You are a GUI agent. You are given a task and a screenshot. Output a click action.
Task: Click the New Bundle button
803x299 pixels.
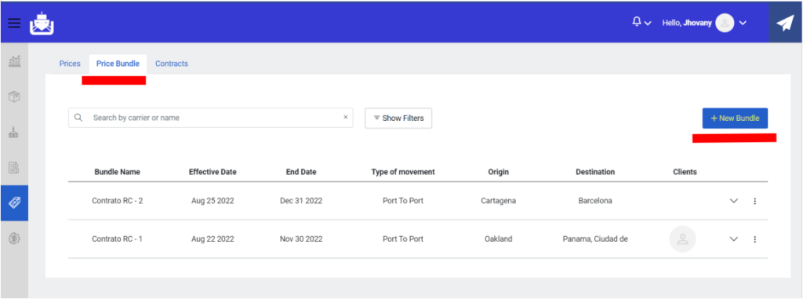(735, 118)
